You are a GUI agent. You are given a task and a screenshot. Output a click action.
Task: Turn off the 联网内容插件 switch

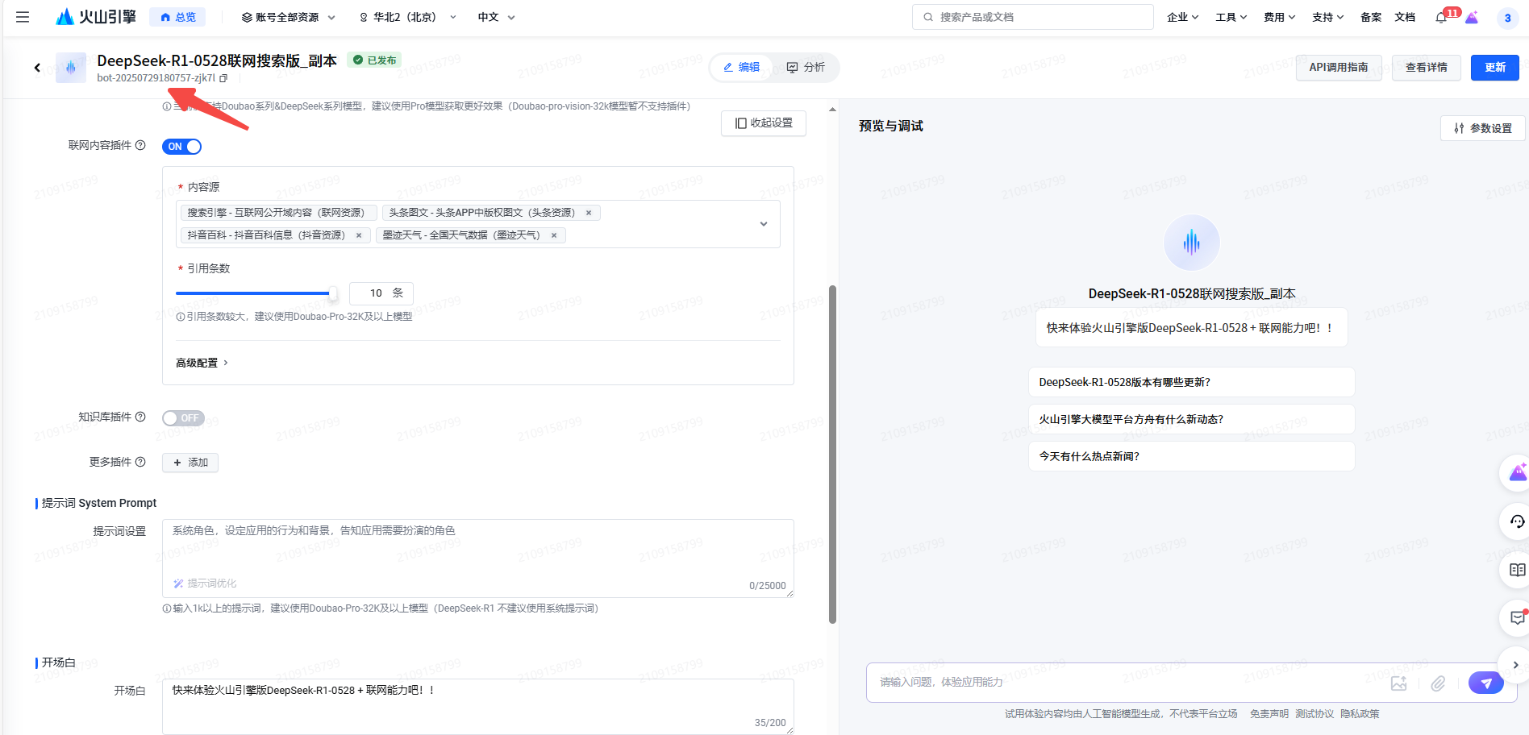[x=181, y=147]
